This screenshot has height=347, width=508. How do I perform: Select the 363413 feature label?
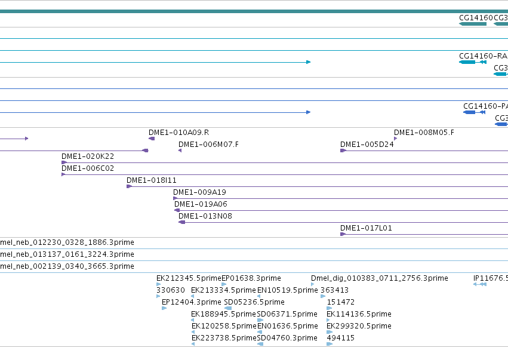[334, 291]
